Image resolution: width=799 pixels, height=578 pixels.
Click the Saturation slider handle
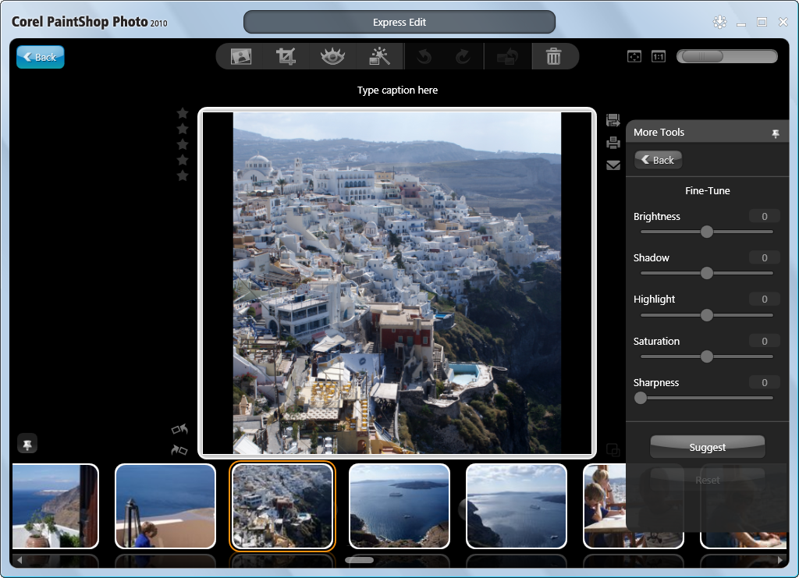(x=707, y=356)
